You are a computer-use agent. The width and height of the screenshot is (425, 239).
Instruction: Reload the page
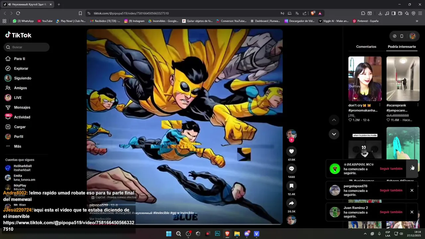[18, 13]
